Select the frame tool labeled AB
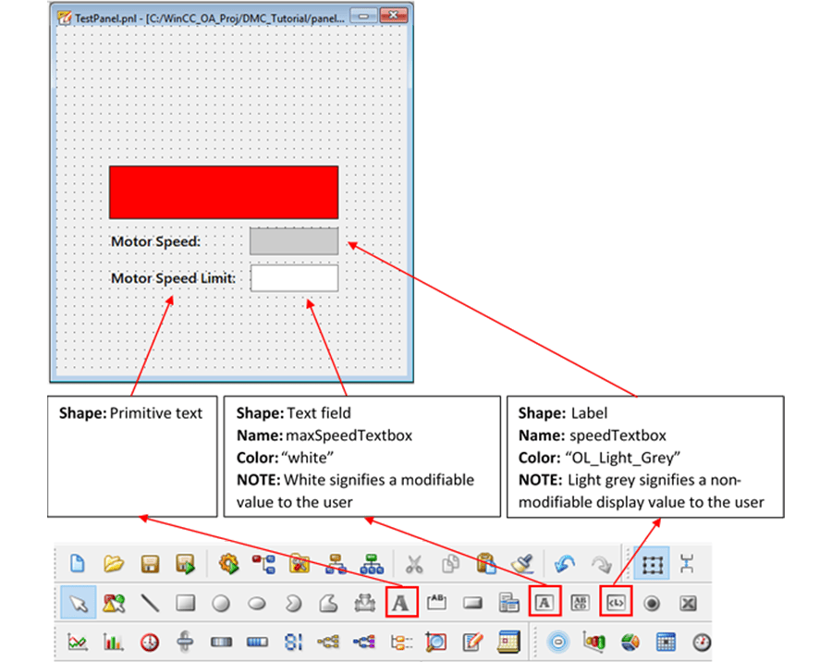Screen dimensions: 832x662 point(436,602)
